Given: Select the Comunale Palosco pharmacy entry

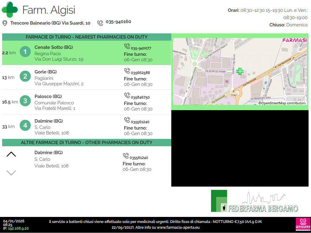Looking at the screenshot, I should [54, 103].
